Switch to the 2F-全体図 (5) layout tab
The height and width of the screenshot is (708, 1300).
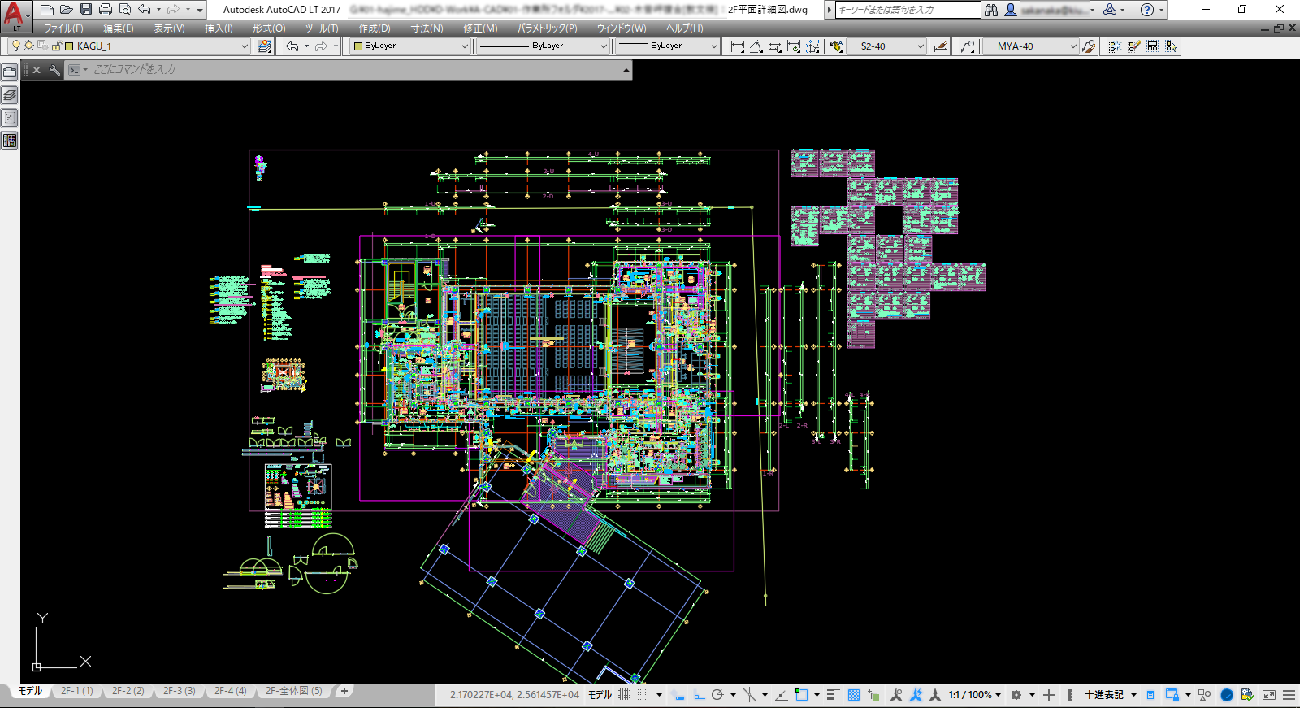293,691
